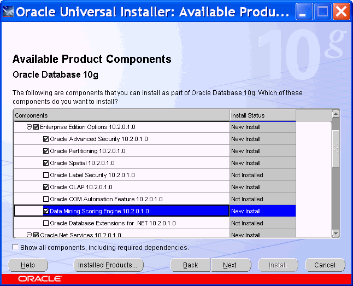353x286 pixels.
Task: Uncheck Oracle Partitioning 10.2.0.1.0 checkbox
Action: pos(46,151)
